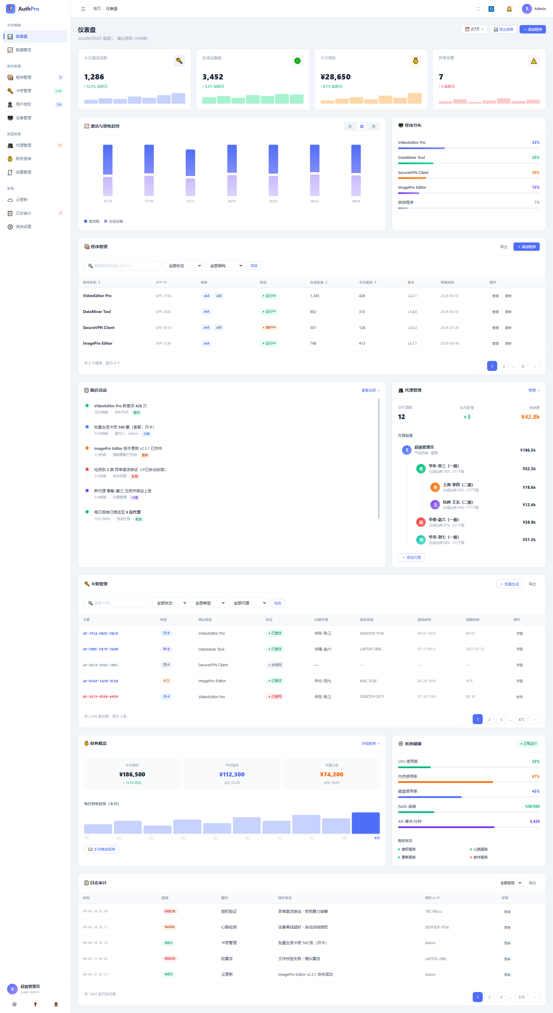
Task: Switch trend chart to 月 view
Action: click(373, 127)
